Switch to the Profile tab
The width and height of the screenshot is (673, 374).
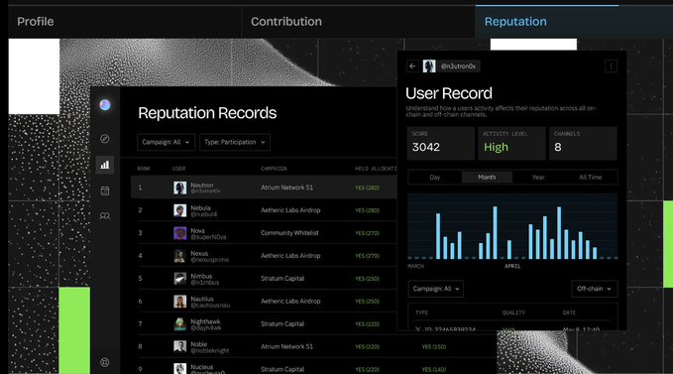pyautogui.click(x=36, y=22)
